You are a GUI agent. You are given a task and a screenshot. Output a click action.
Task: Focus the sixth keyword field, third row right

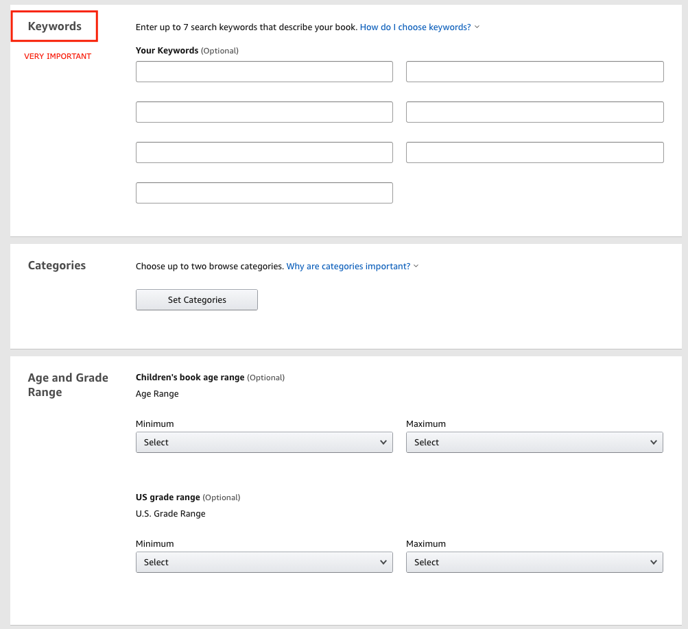point(534,153)
